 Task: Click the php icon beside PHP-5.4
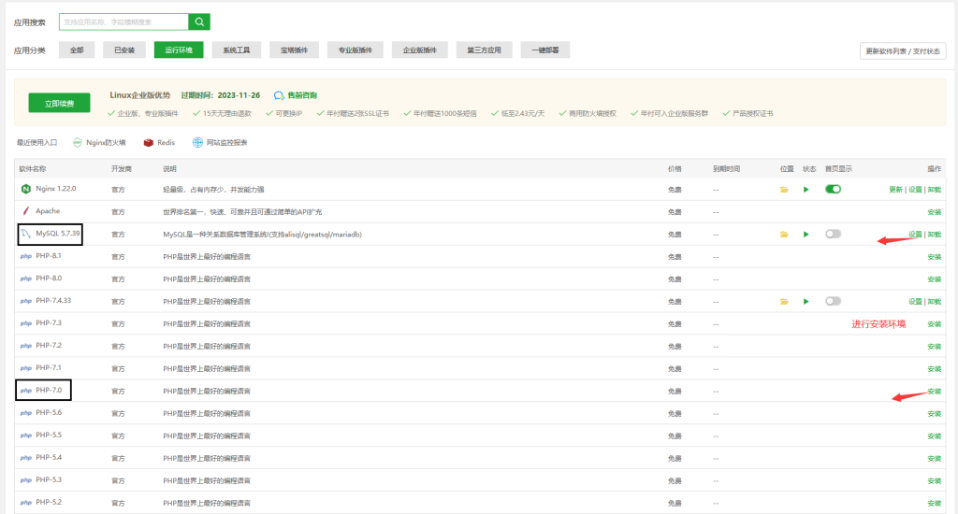(25, 458)
